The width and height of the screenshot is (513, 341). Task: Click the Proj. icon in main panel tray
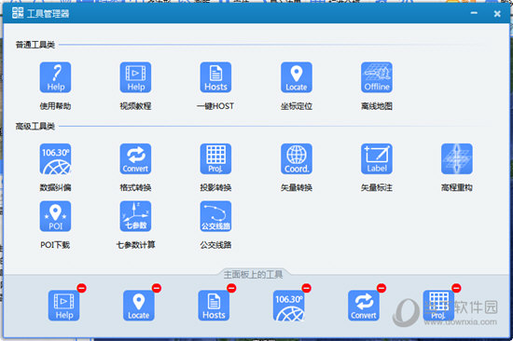tap(438, 306)
